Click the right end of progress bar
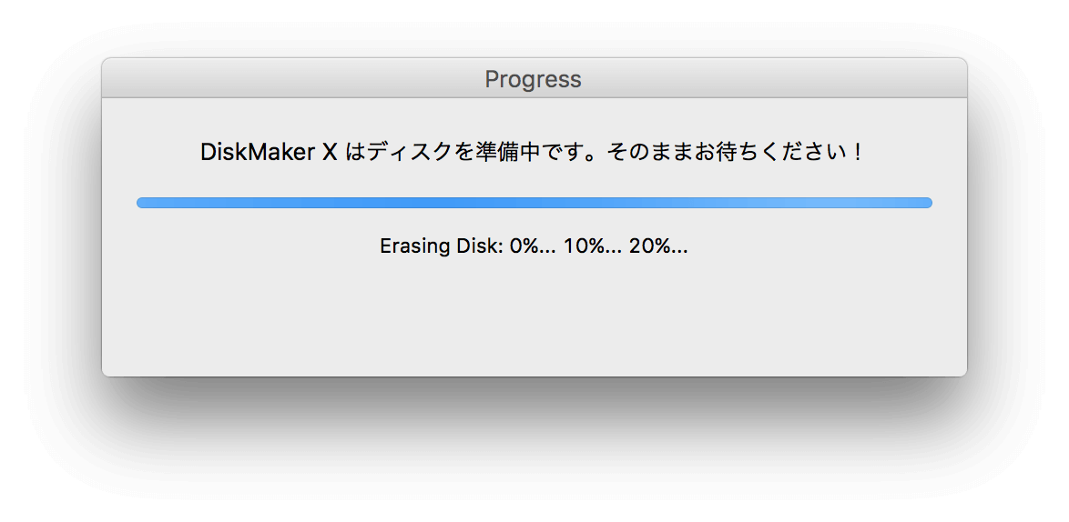1069x522 pixels. click(927, 203)
